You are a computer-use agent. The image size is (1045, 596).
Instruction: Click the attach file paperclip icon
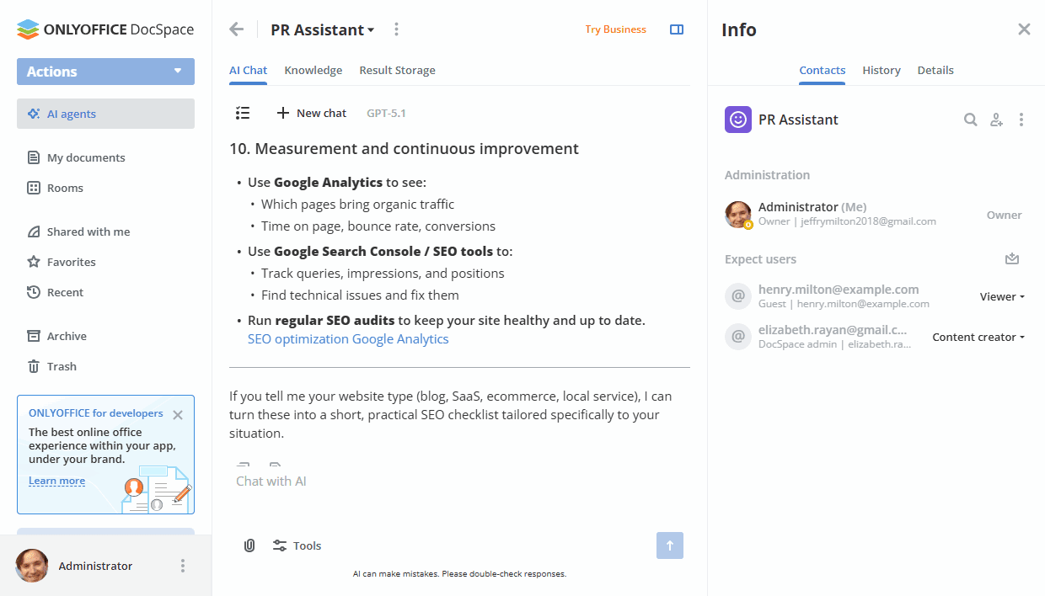(249, 545)
